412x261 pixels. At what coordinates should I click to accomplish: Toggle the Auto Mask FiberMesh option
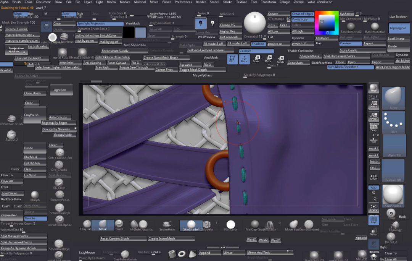[351, 67]
